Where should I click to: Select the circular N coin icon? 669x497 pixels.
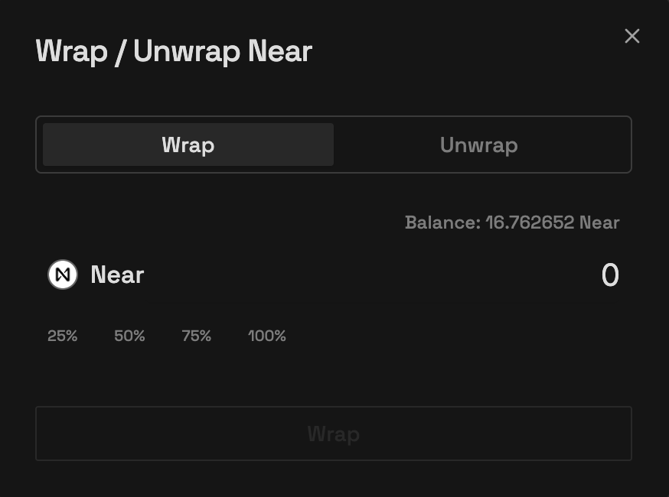click(62, 274)
